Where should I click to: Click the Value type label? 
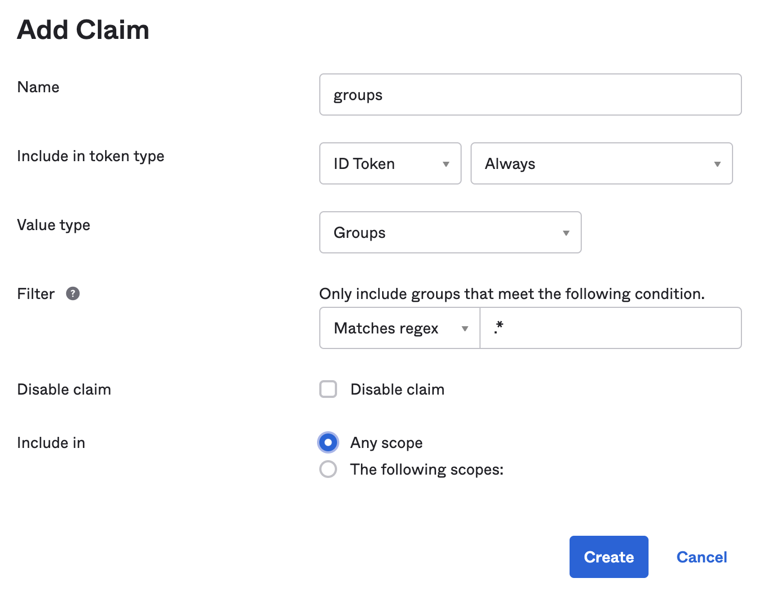tap(53, 225)
